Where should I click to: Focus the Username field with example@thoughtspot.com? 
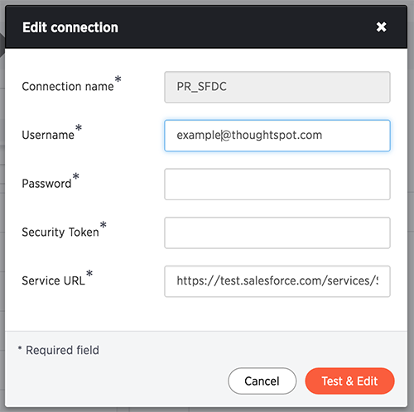[x=277, y=136]
